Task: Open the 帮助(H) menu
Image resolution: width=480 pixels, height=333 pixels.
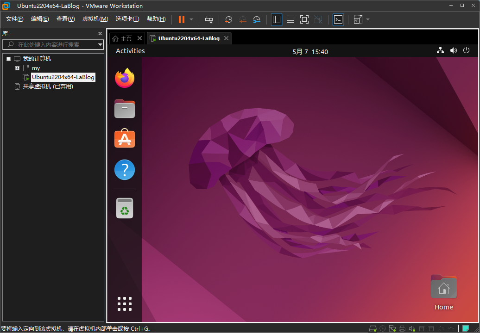Action: point(156,19)
